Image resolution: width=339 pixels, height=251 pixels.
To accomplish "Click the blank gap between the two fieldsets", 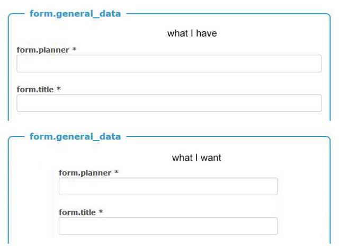I will (169, 126).
